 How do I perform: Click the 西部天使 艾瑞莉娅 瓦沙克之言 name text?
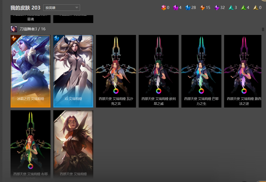(116, 101)
